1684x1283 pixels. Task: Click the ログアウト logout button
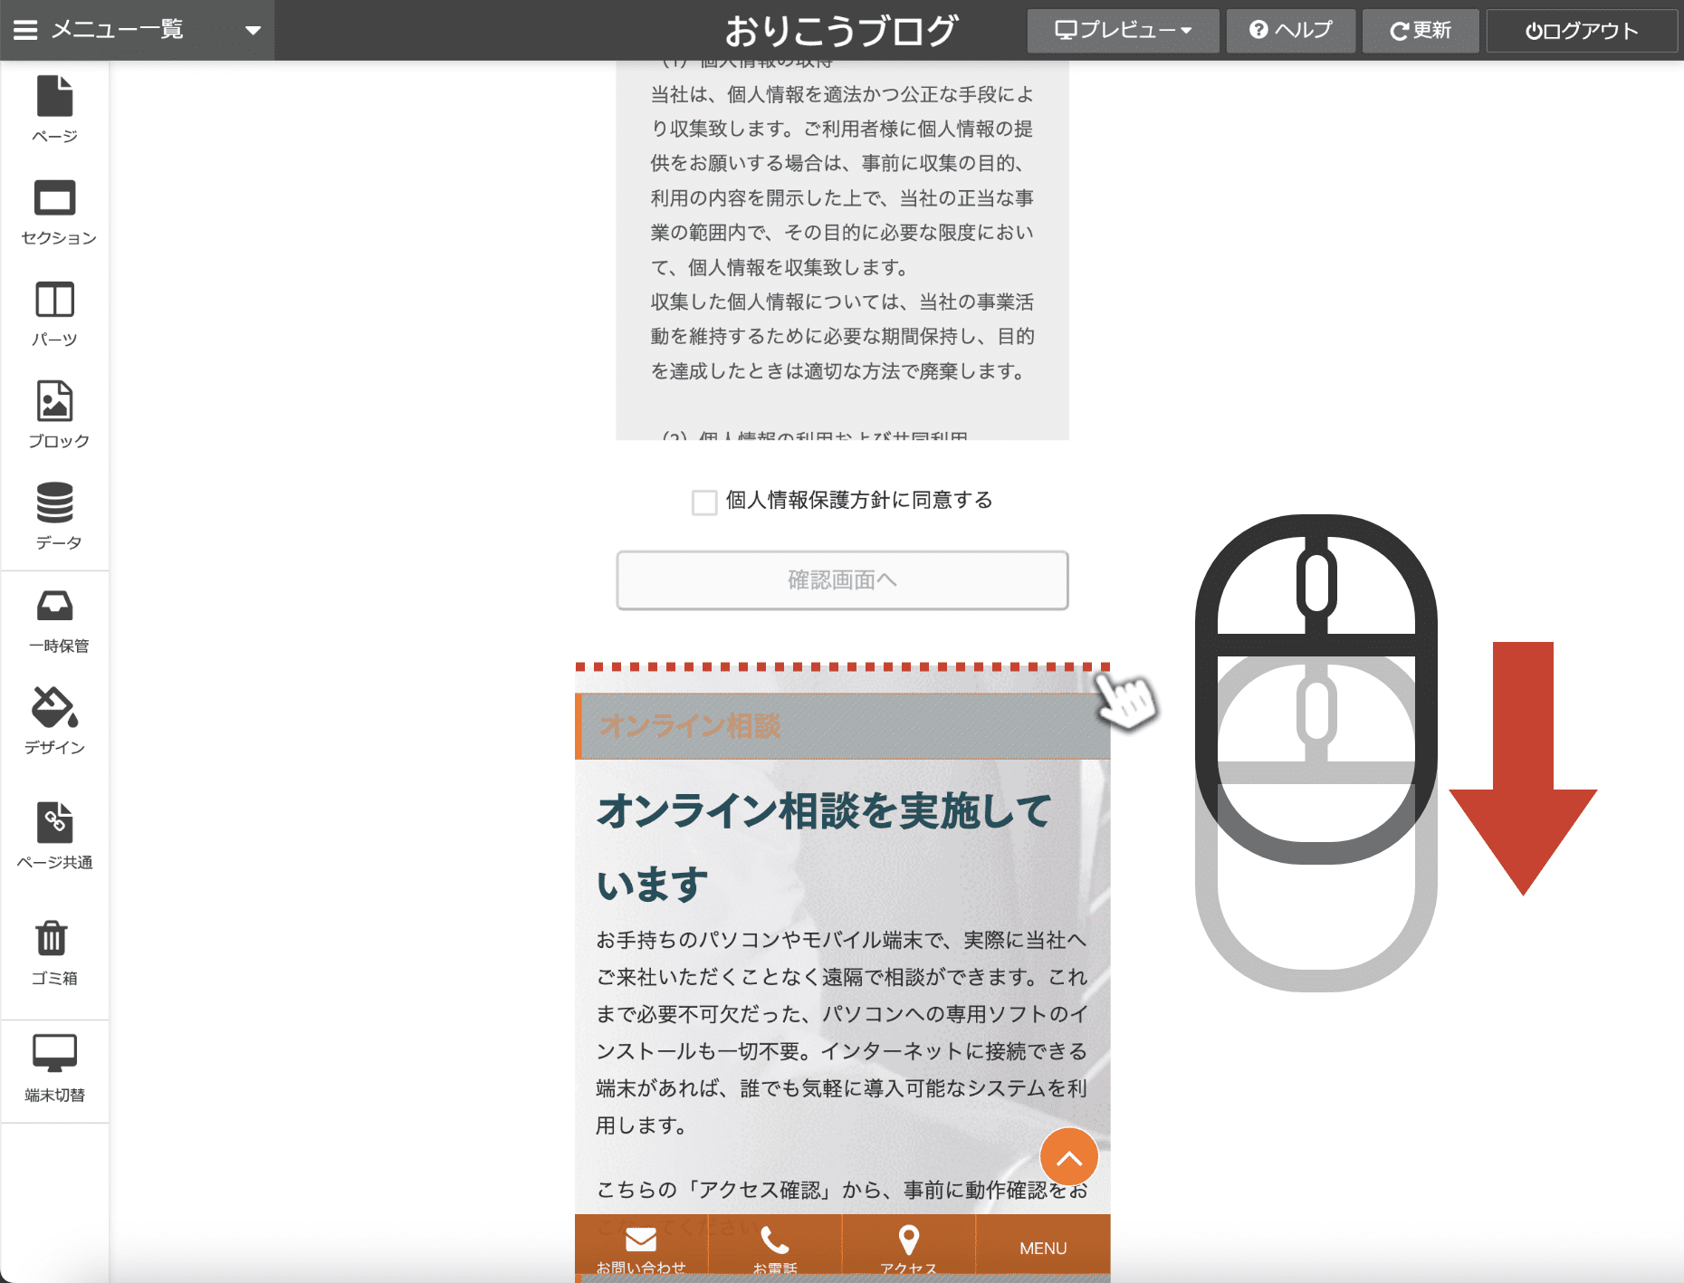[x=1581, y=31]
